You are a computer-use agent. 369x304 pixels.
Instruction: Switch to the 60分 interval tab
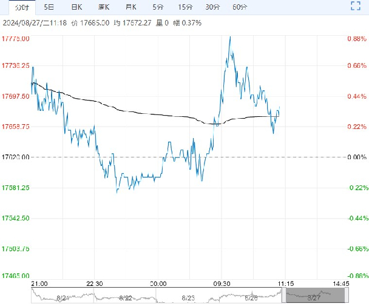click(240, 7)
